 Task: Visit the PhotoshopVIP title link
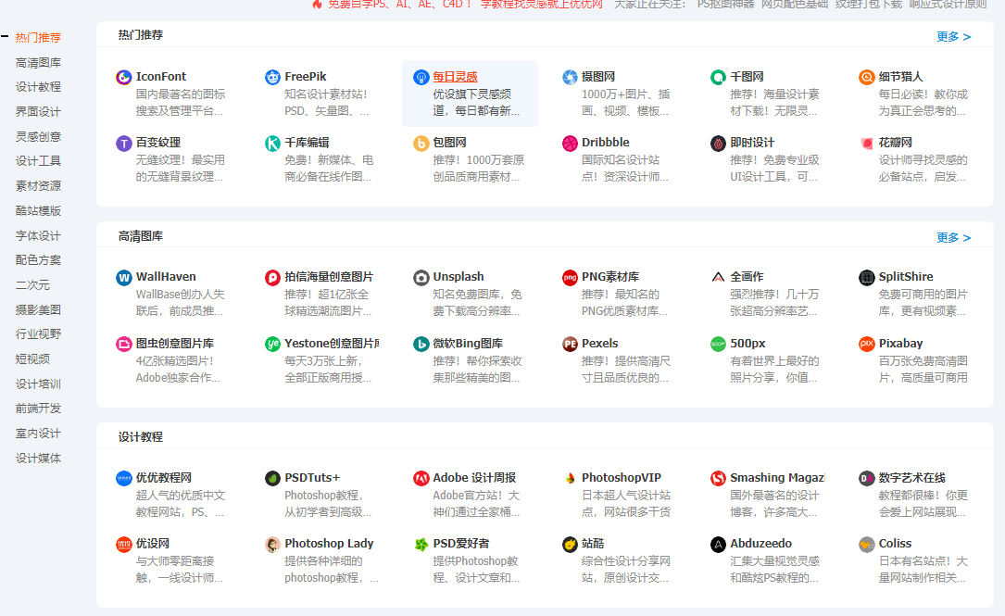(x=622, y=478)
